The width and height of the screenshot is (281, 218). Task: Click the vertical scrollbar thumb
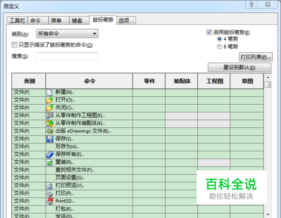268,85
